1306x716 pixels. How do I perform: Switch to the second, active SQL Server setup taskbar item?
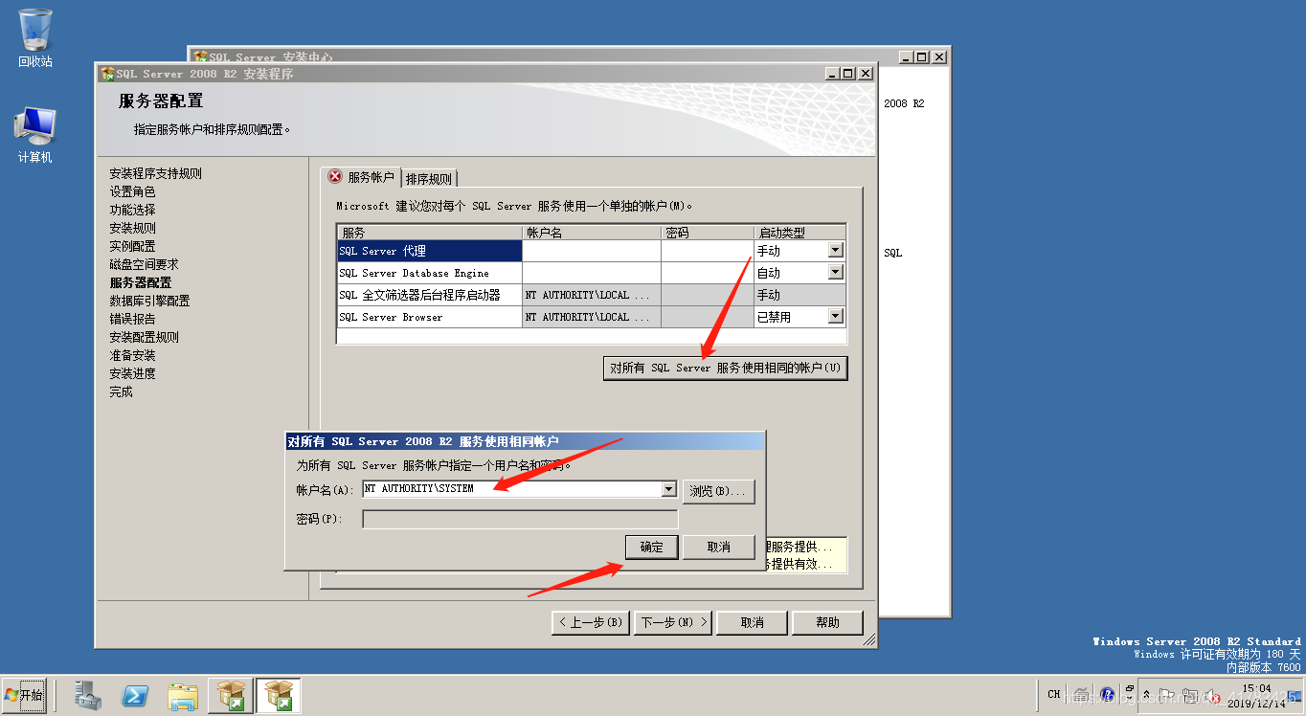coord(279,696)
